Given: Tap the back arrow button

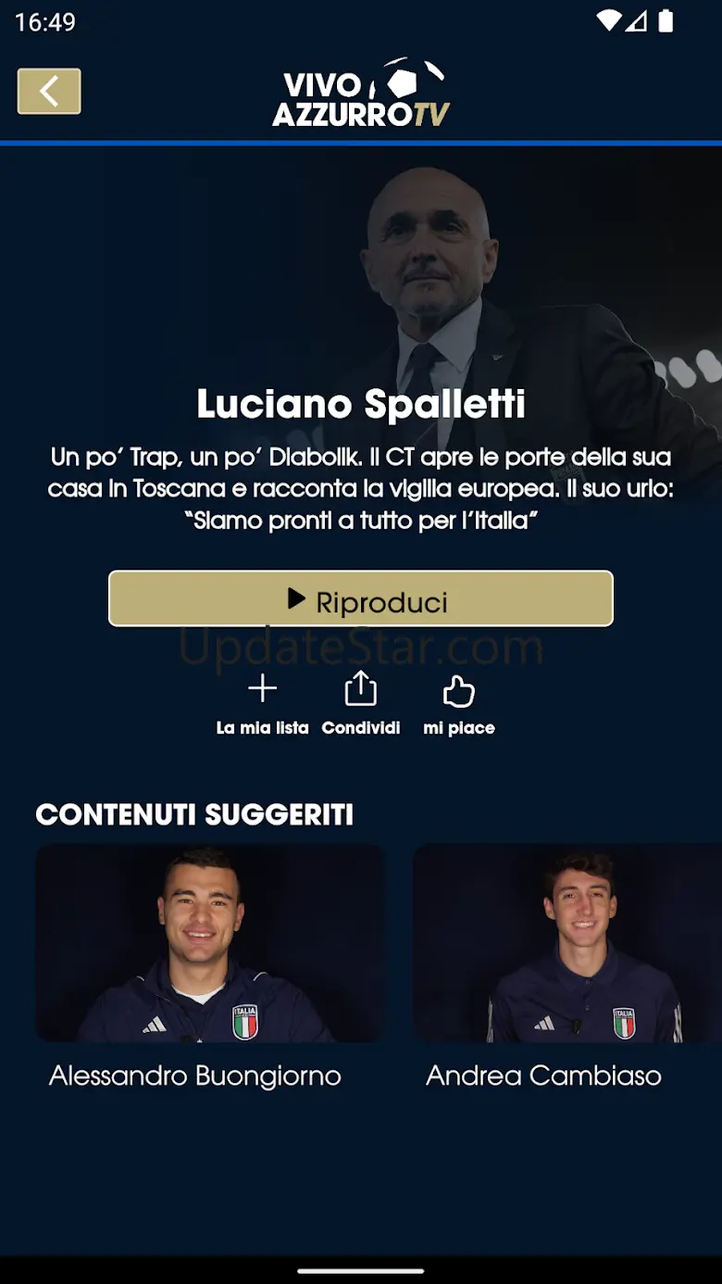Looking at the screenshot, I should 49,91.
